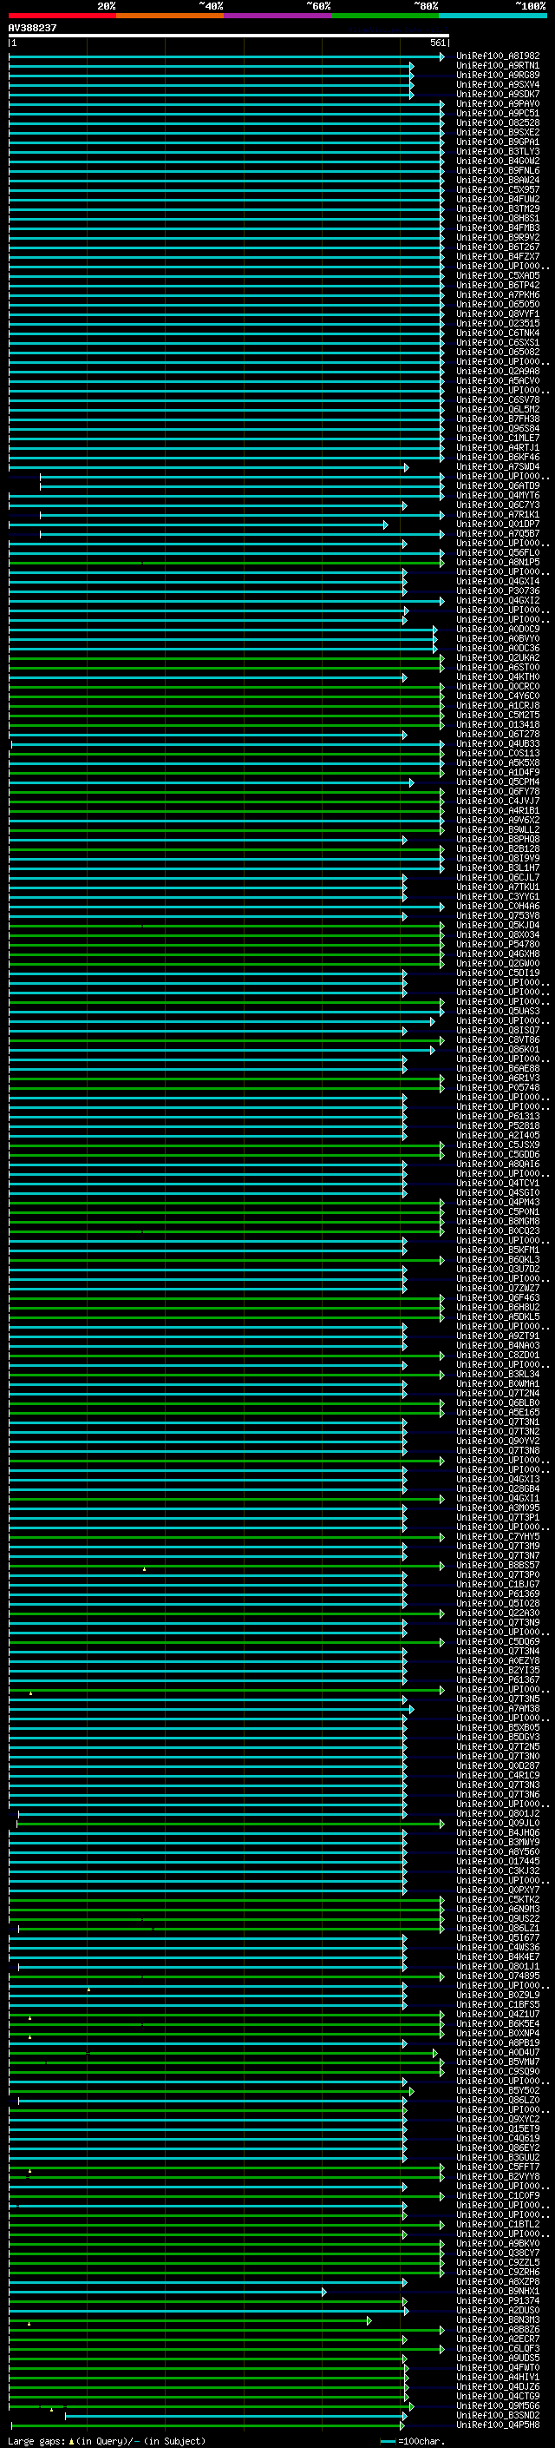This screenshot has height=2448, width=555.
Task: Open UniRef100_B4G0W2 entry
Action: click(498, 161)
